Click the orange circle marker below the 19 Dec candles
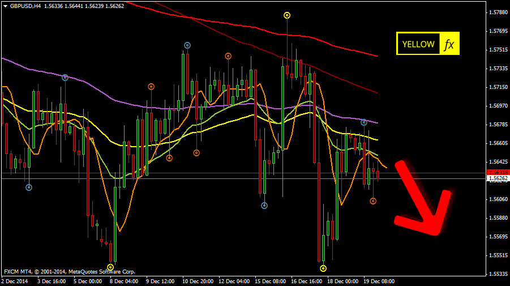Image resolution: width=510 pixels, height=286 pixels. click(373, 201)
